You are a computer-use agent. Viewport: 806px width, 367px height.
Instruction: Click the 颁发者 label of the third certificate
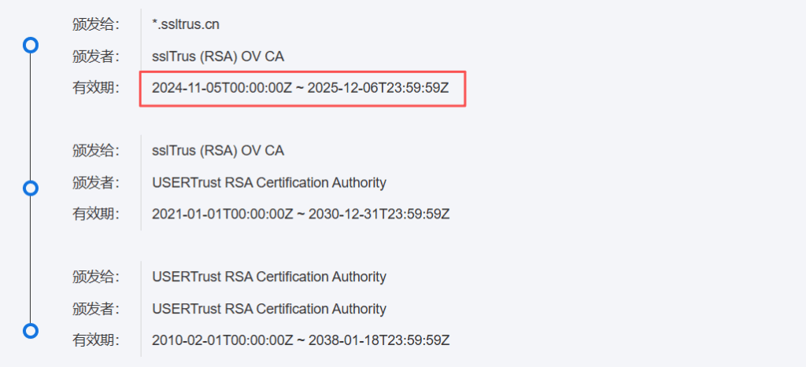[x=95, y=309]
